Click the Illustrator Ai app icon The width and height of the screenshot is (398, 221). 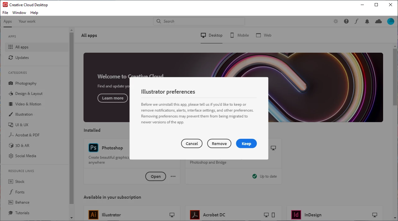coord(93,215)
